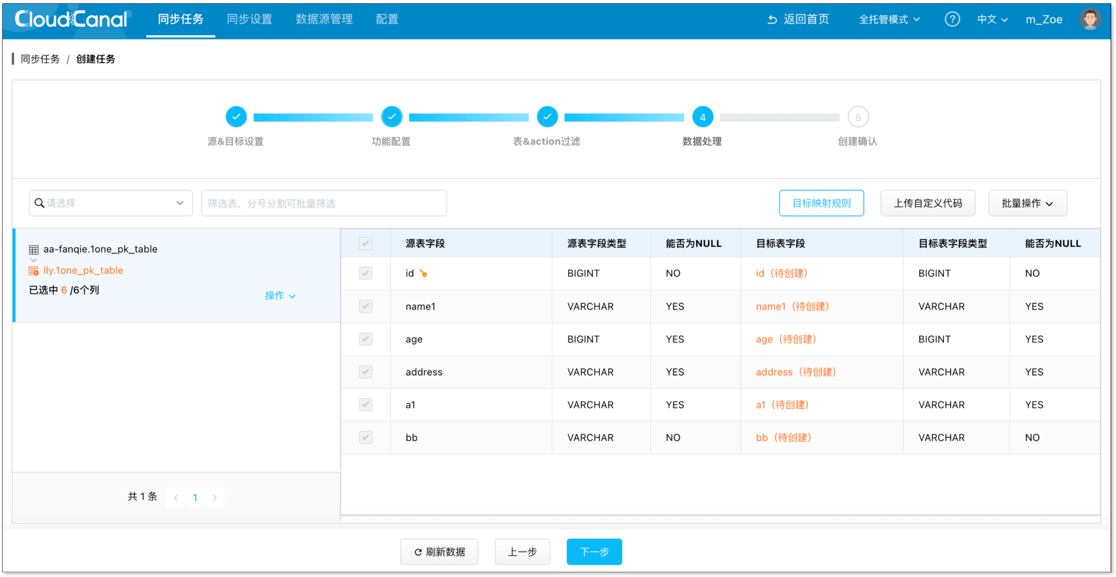Switch to the 数据源管理 tab

pyautogui.click(x=324, y=19)
